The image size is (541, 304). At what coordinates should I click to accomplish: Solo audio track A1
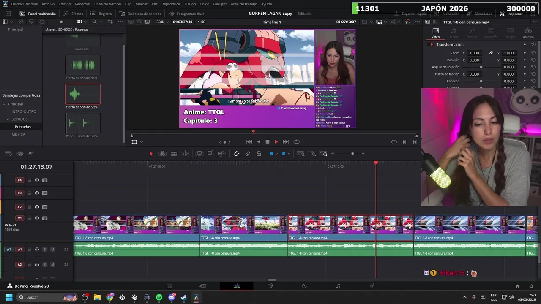[x=44, y=250]
